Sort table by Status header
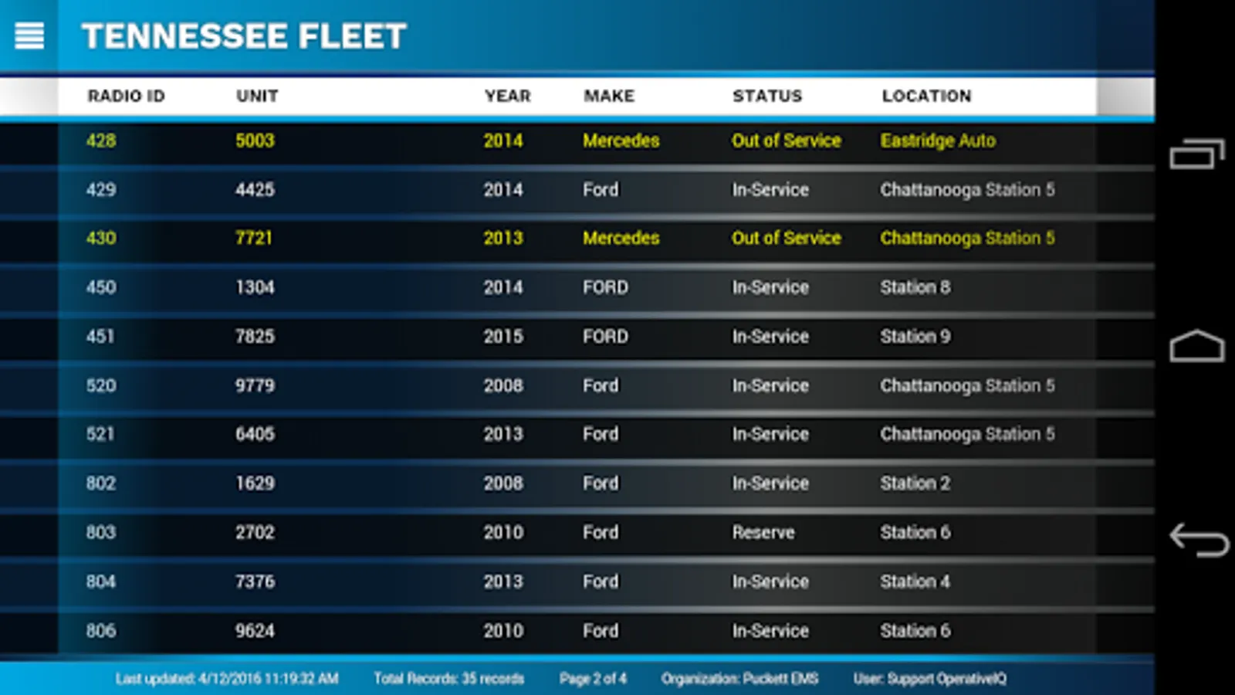This screenshot has width=1235, height=695. [x=767, y=96]
